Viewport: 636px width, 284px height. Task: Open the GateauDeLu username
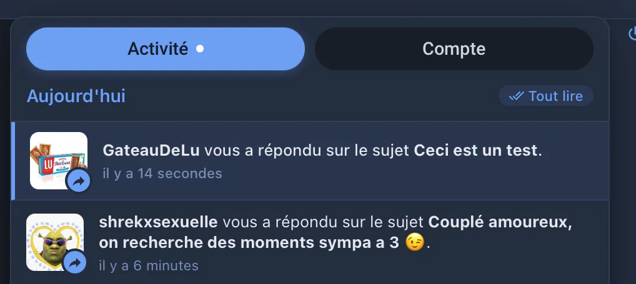[x=151, y=151]
